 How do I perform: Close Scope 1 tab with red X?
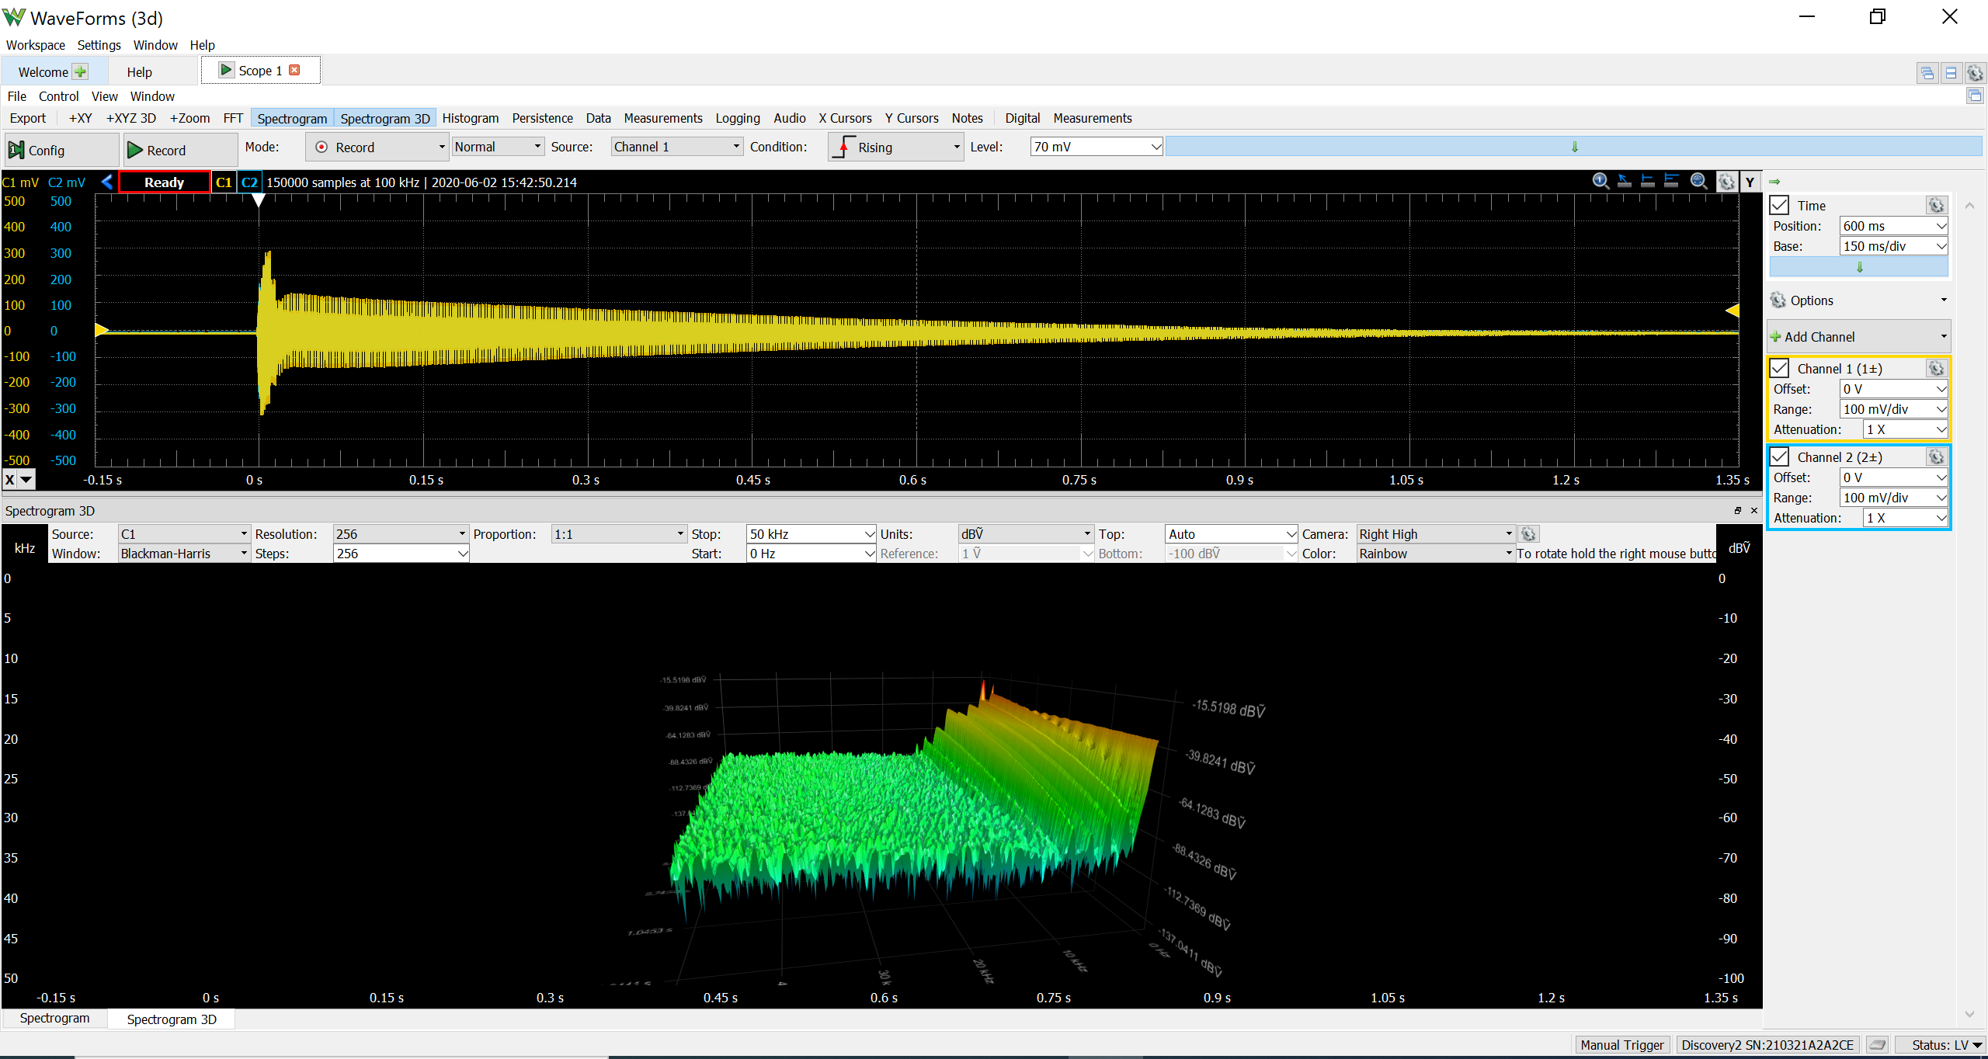point(294,70)
